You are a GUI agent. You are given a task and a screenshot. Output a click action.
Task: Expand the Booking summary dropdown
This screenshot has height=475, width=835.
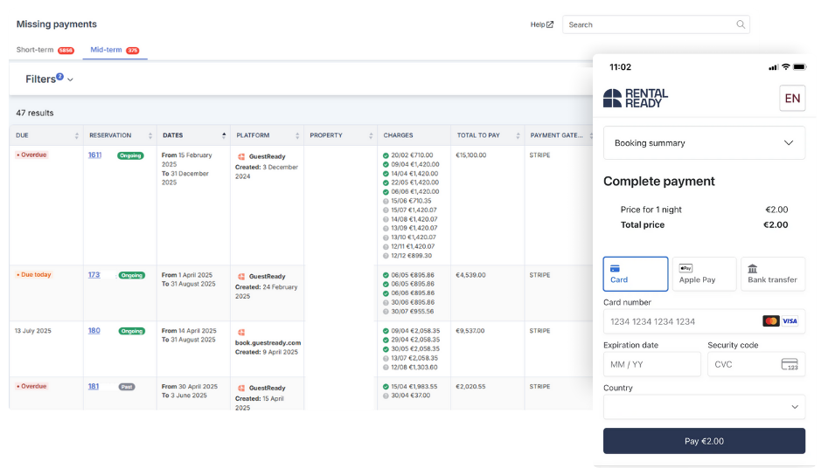704,143
